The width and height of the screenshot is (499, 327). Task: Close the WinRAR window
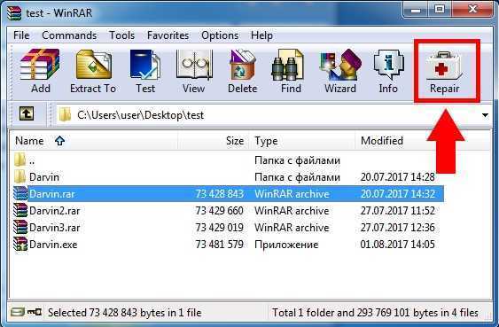click(x=473, y=10)
